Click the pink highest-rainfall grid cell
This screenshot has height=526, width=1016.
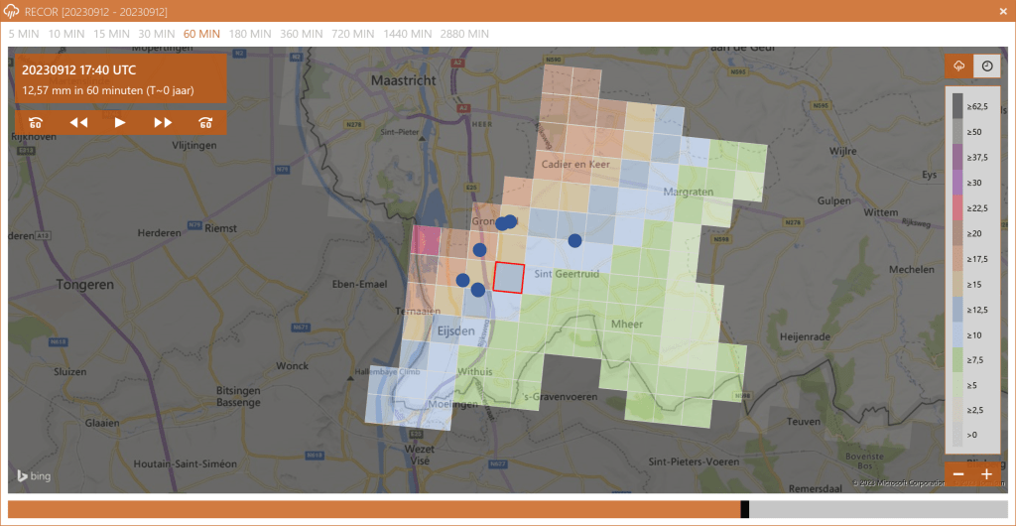click(426, 240)
